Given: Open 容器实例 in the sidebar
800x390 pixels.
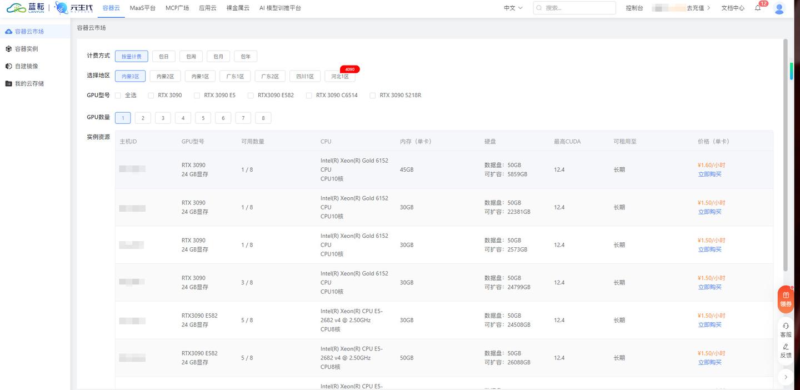Looking at the screenshot, I should pos(27,49).
